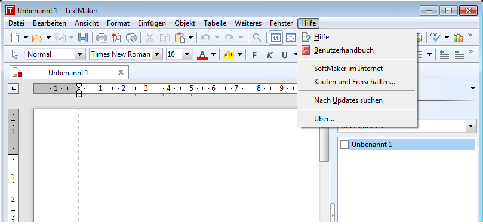Toggle the fit page width view icon
The width and height of the screenshot is (483, 224).
pos(291,38)
